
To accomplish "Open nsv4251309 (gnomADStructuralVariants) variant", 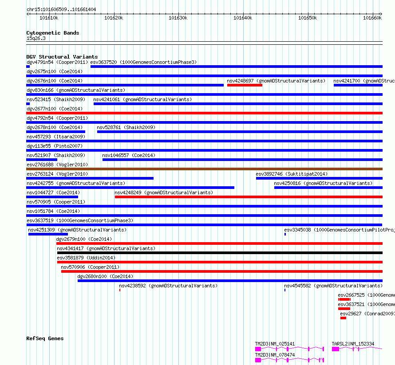I will pos(77,230).
